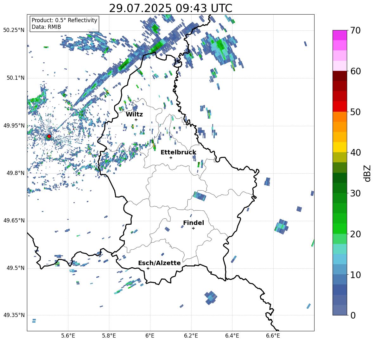The width and height of the screenshot is (375, 342).
Task: Click the 5.6°E longitude label
Action: pos(68,336)
